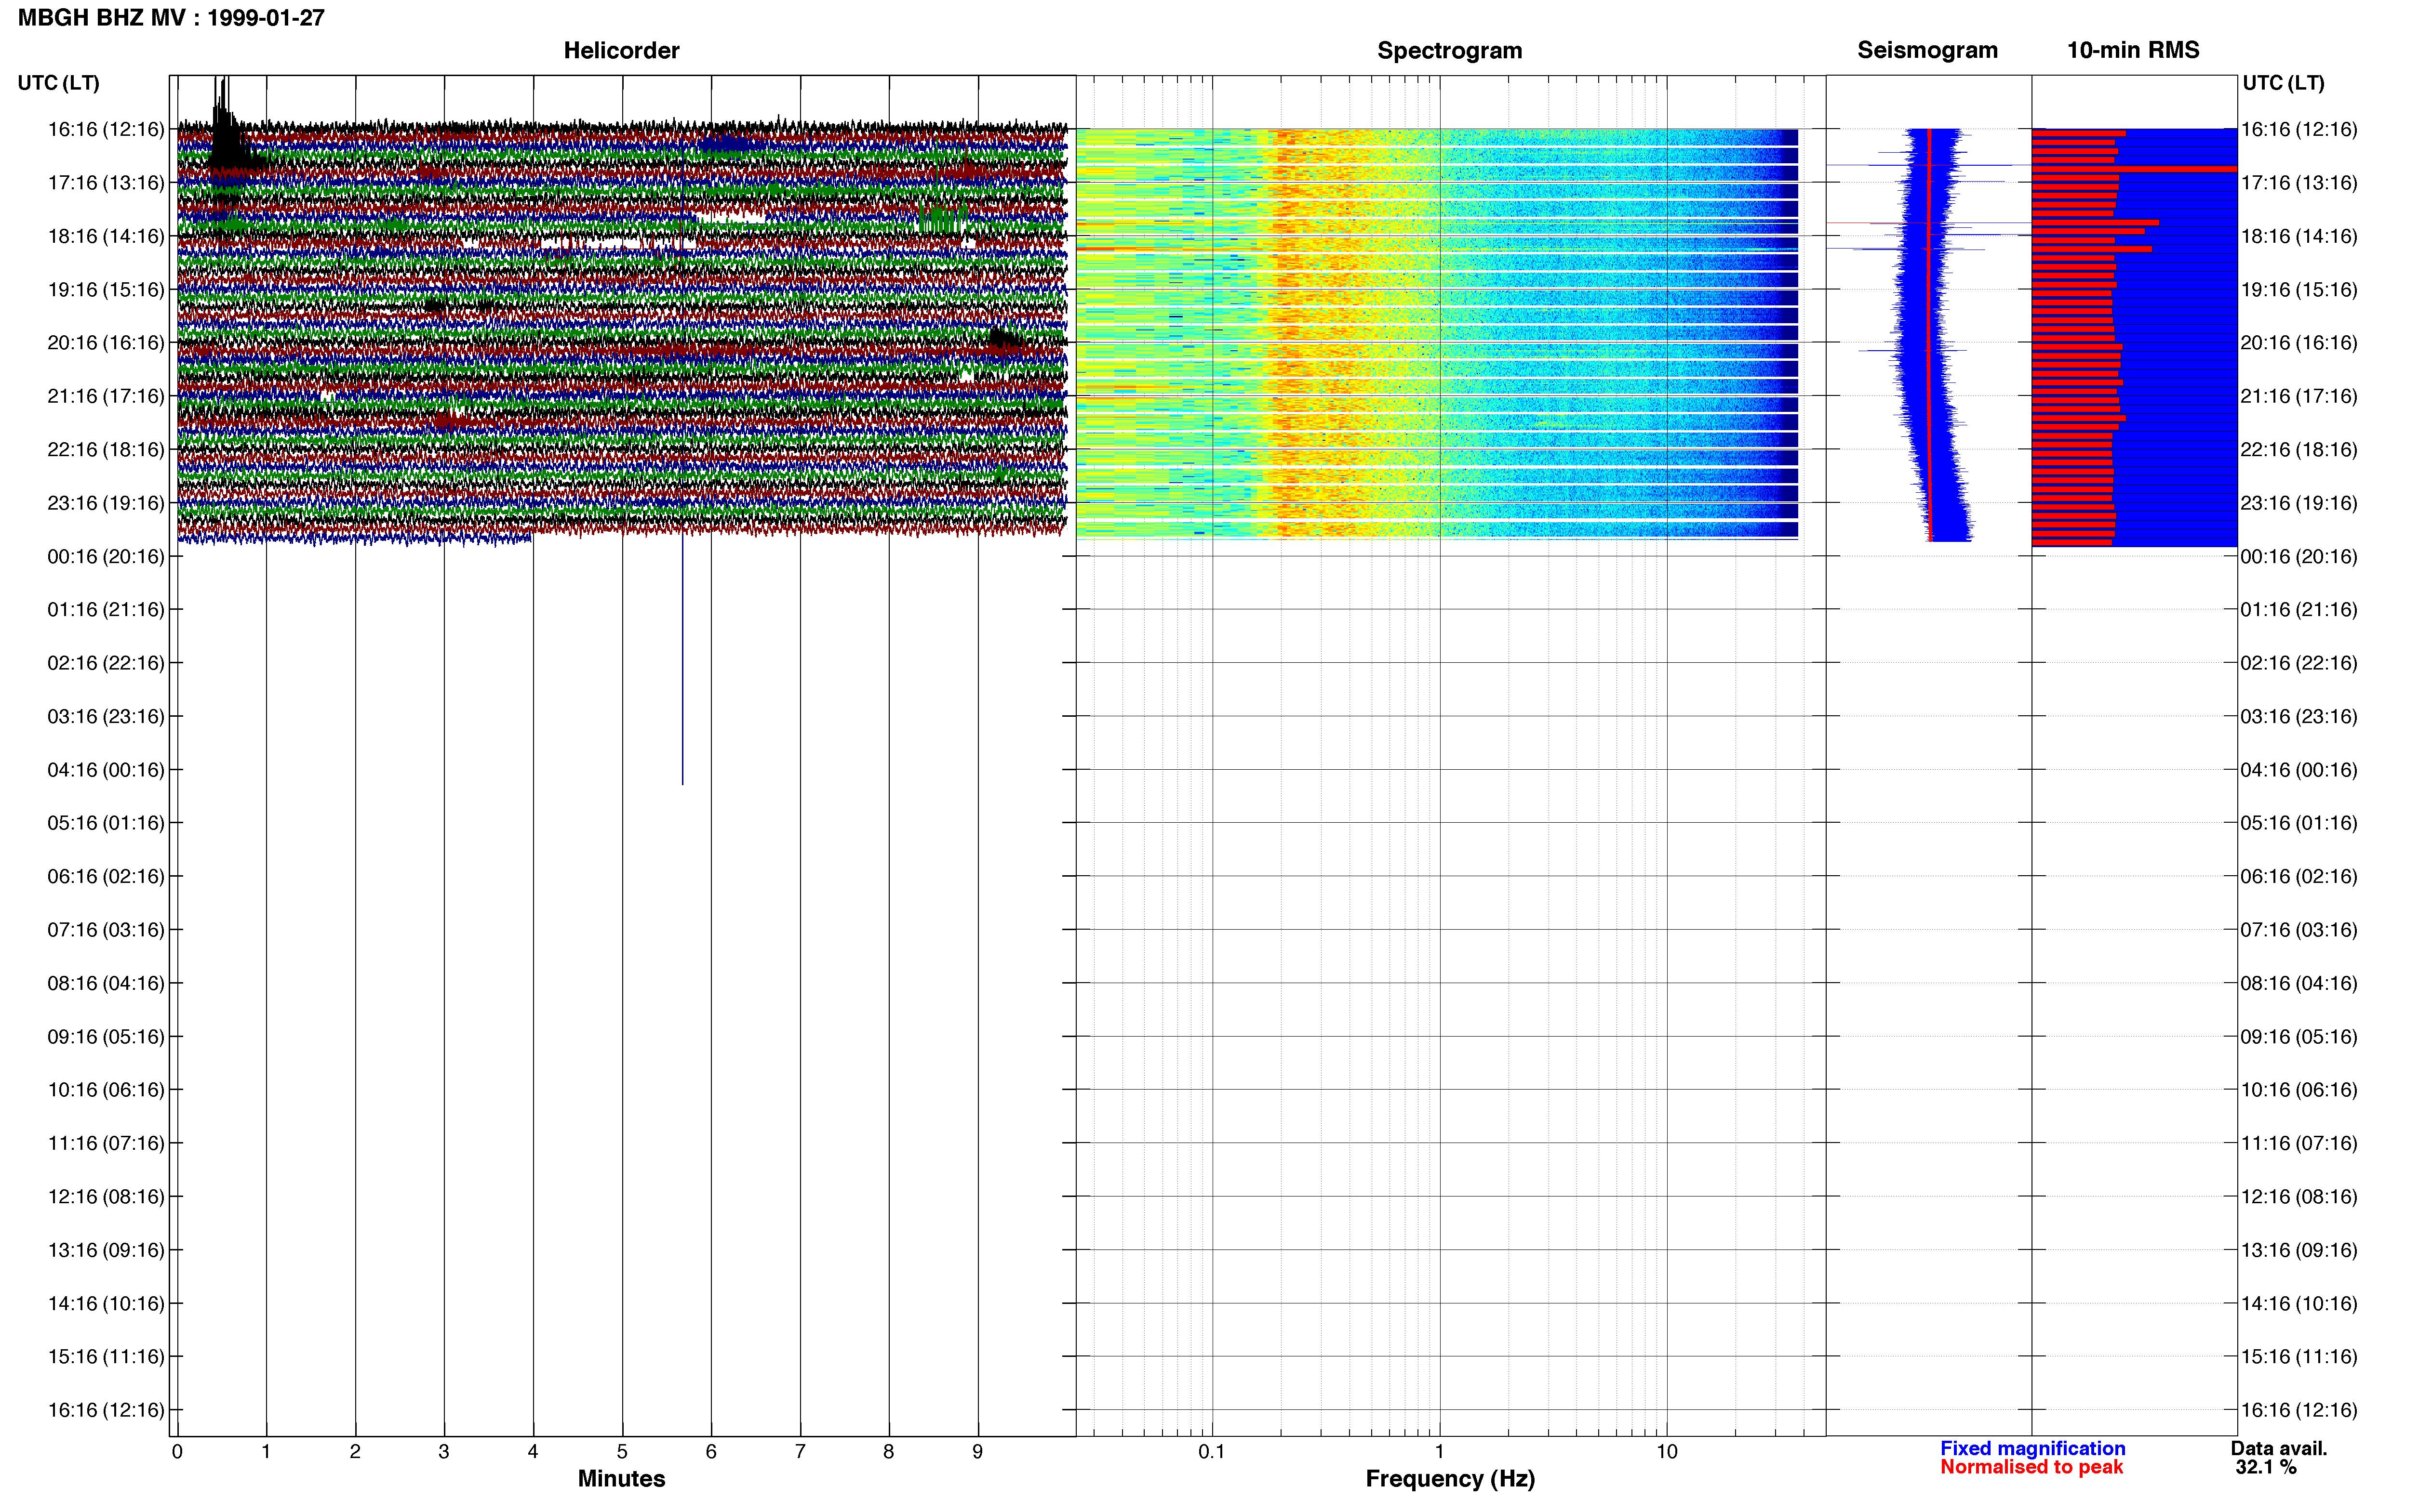The image size is (2419, 1512).
Task: Click right-side time label '17:16 (13:16)'
Action: [2299, 183]
